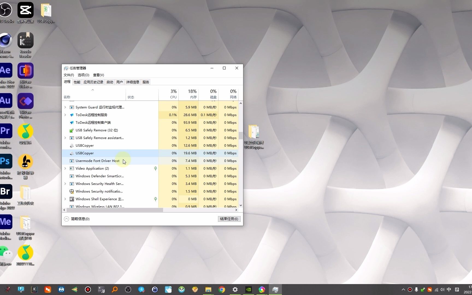
Task: Expand the ToDesk远程控制服务 process row
Action: [x=65, y=115]
